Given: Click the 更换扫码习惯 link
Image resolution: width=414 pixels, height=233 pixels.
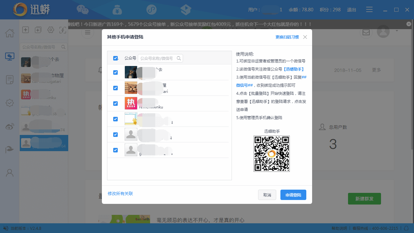Looking at the screenshot, I should click(287, 37).
